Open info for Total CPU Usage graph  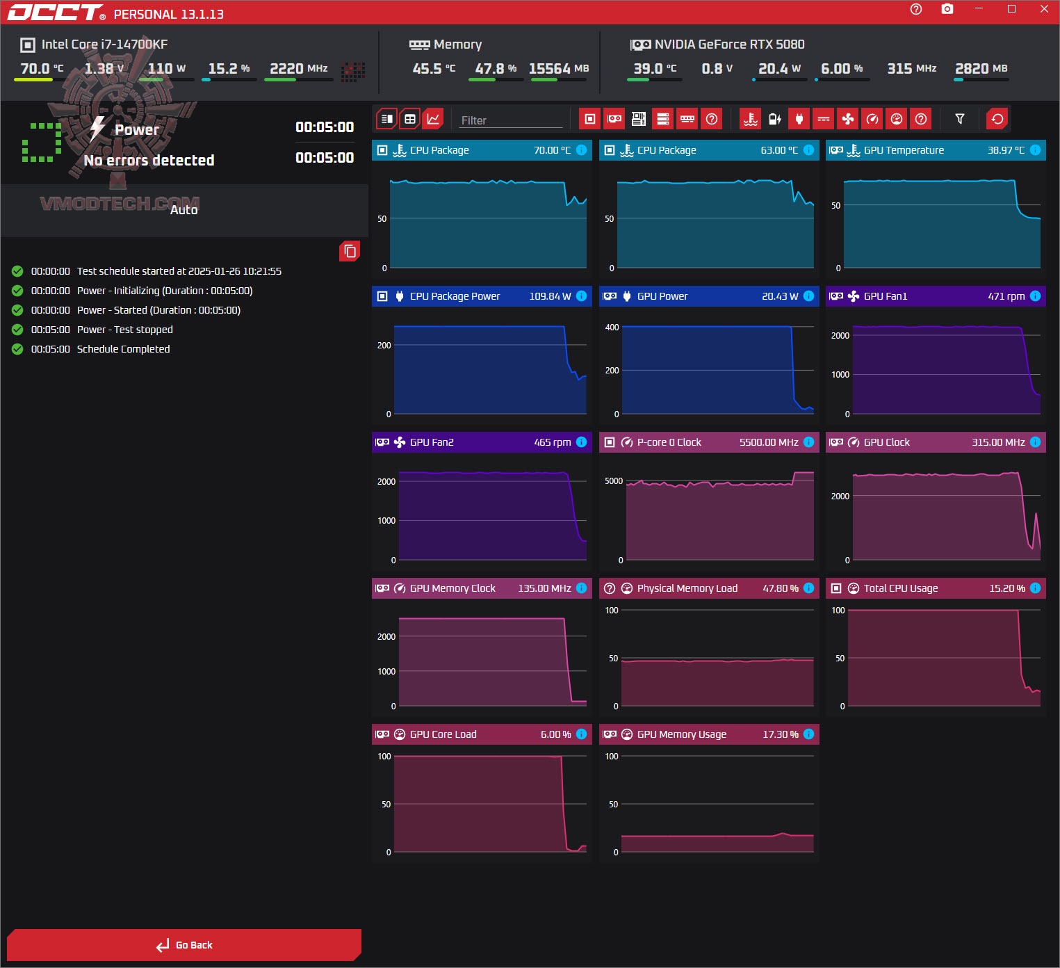point(1036,588)
